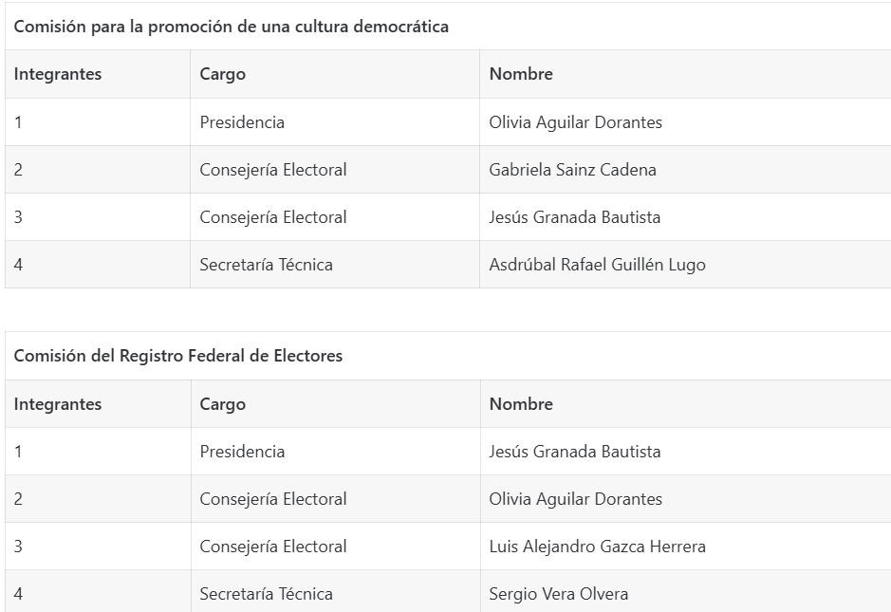Select the 'Nombre' header in the second table
This screenshot has width=891, height=612.
click(521, 404)
